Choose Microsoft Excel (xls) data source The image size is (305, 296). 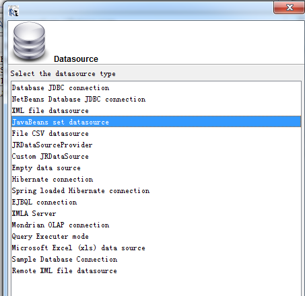tap(156, 248)
